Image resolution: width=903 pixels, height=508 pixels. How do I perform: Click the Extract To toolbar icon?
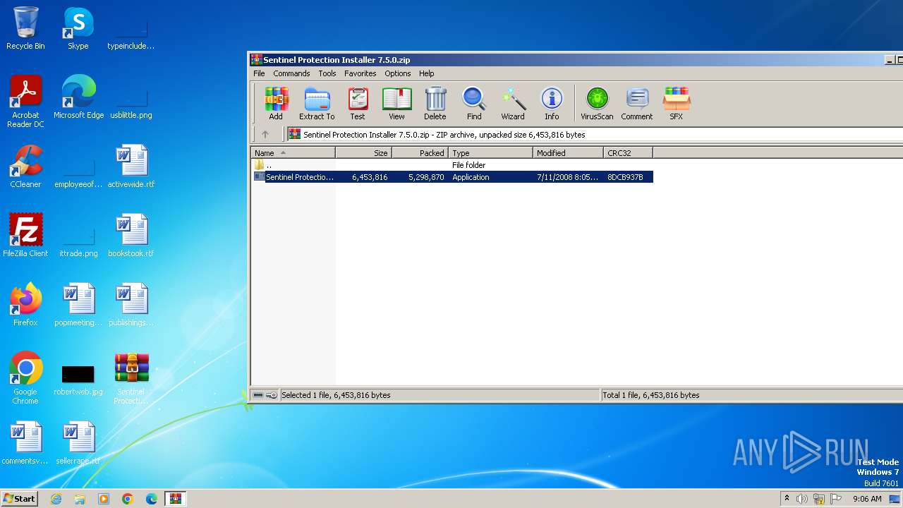click(x=317, y=104)
